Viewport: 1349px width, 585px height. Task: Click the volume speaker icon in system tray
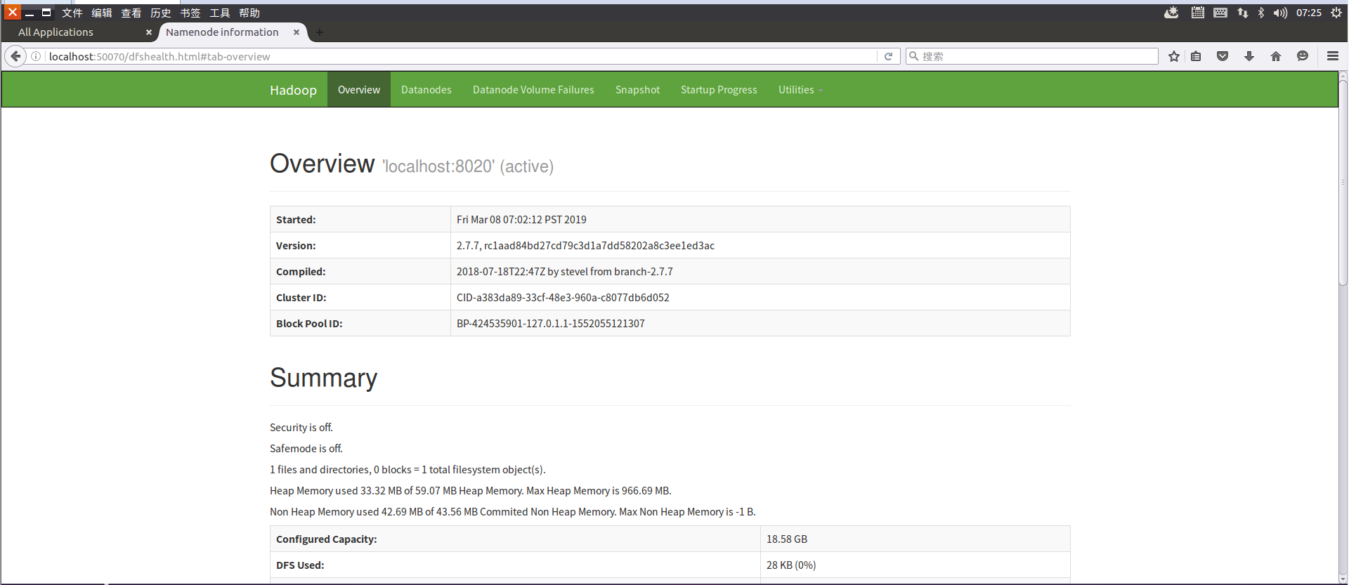tap(1280, 13)
